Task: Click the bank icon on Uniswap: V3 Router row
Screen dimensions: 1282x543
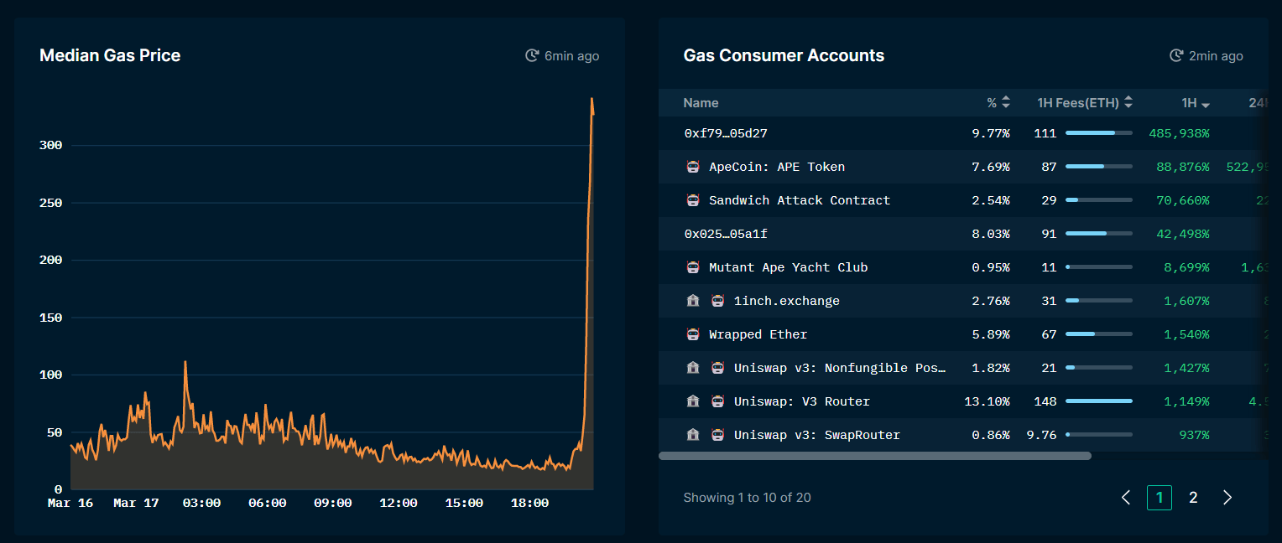Action: tap(692, 401)
